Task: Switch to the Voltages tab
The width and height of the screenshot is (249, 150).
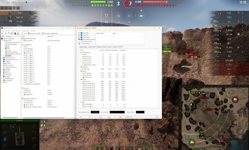Action: (99, 47)
